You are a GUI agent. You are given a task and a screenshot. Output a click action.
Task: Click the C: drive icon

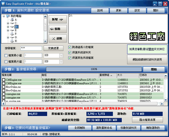click(12, 23)
